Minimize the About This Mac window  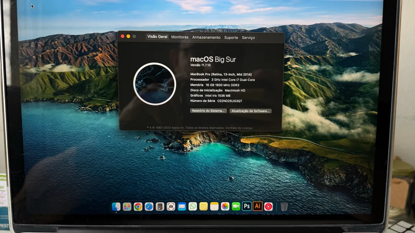(x=128, y=36)
